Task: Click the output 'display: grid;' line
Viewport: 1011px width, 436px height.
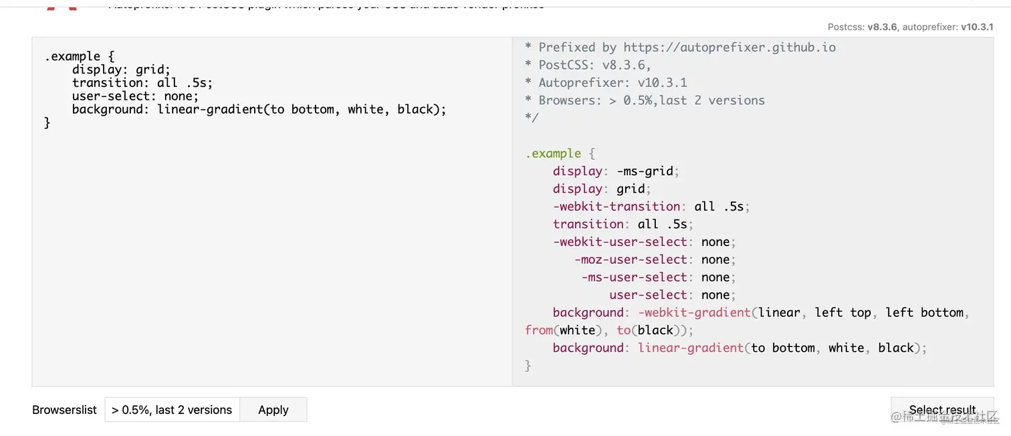Action: point(602,189)
